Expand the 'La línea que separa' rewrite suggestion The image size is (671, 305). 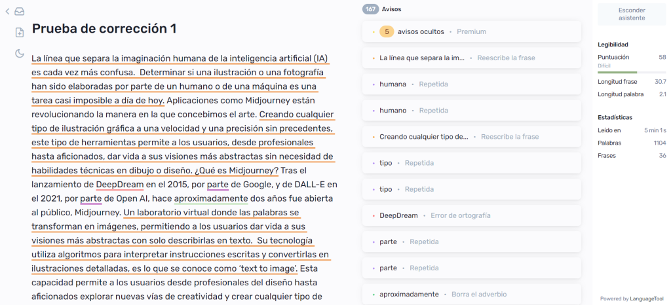(470, 58)
